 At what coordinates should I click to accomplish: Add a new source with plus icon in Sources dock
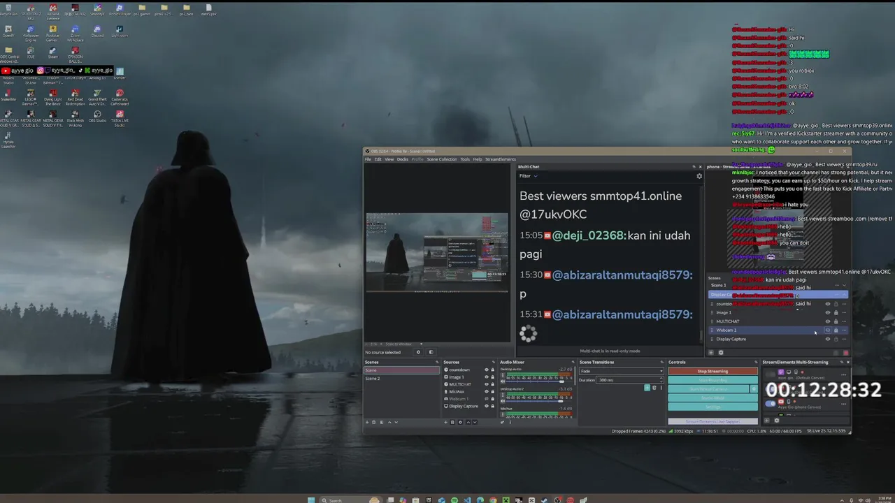tap(446, 422)
